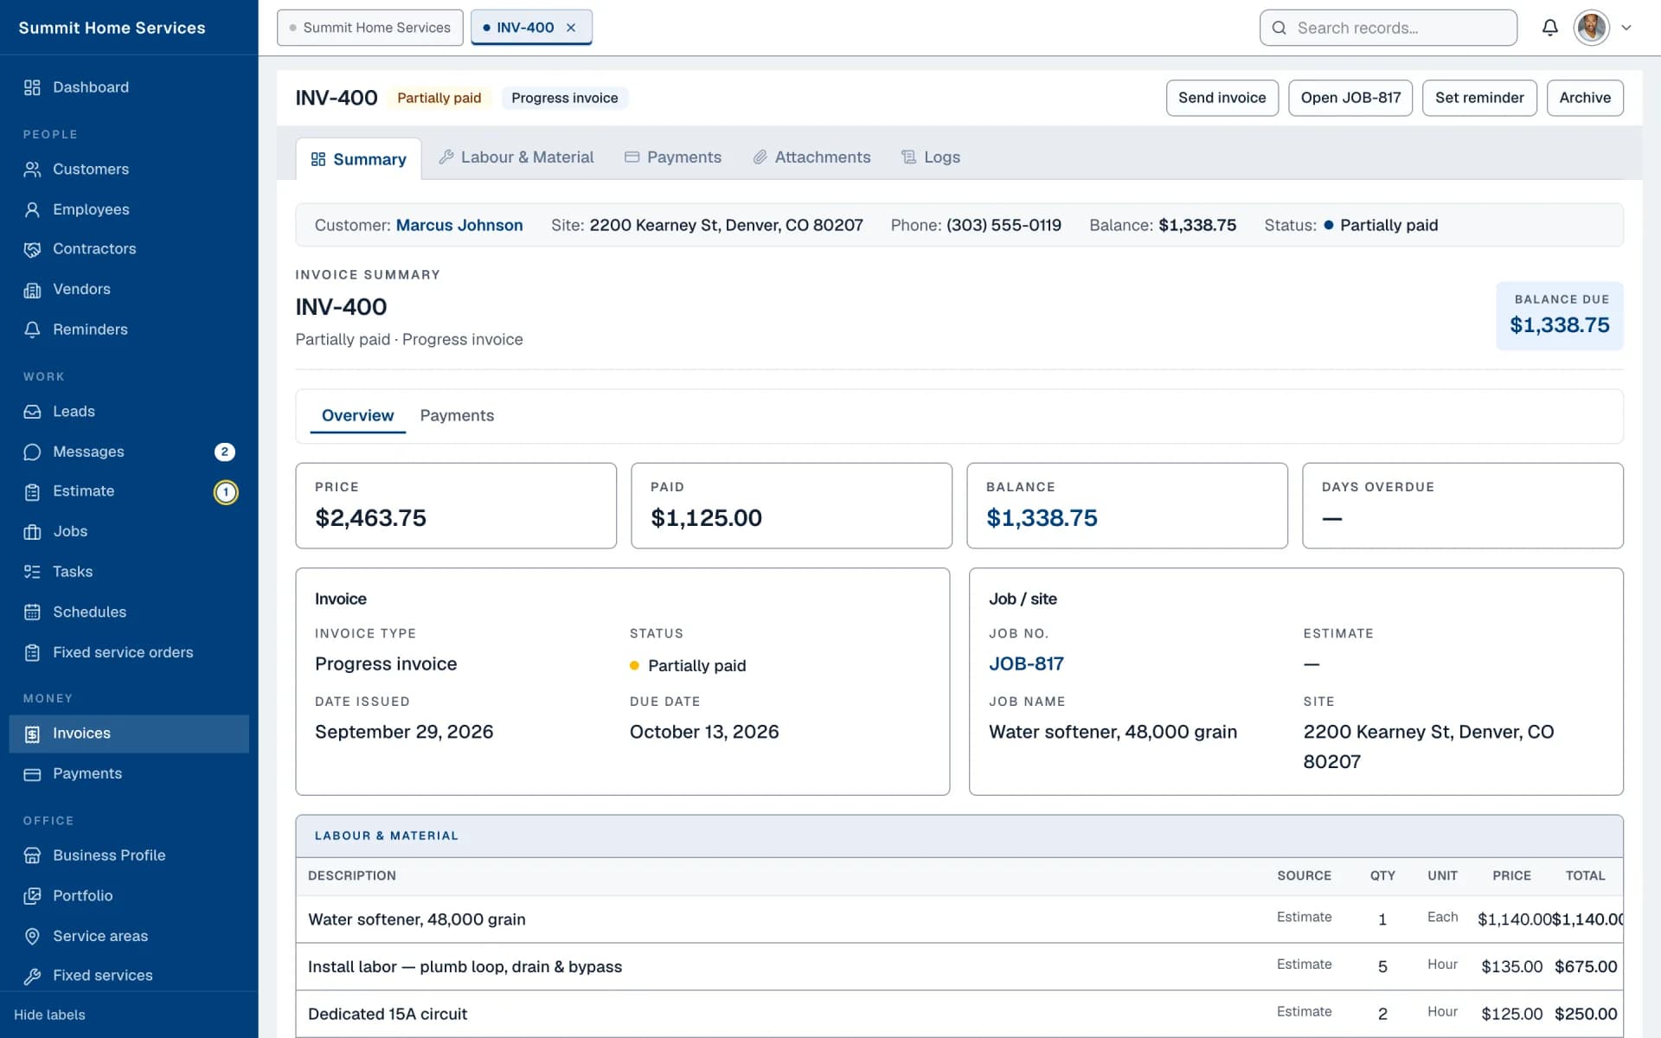This screenshot has height=1038, width=1661.
Task: Click the Invoices receipt icon
Action: pyautogui.click(x=32, y=734)
